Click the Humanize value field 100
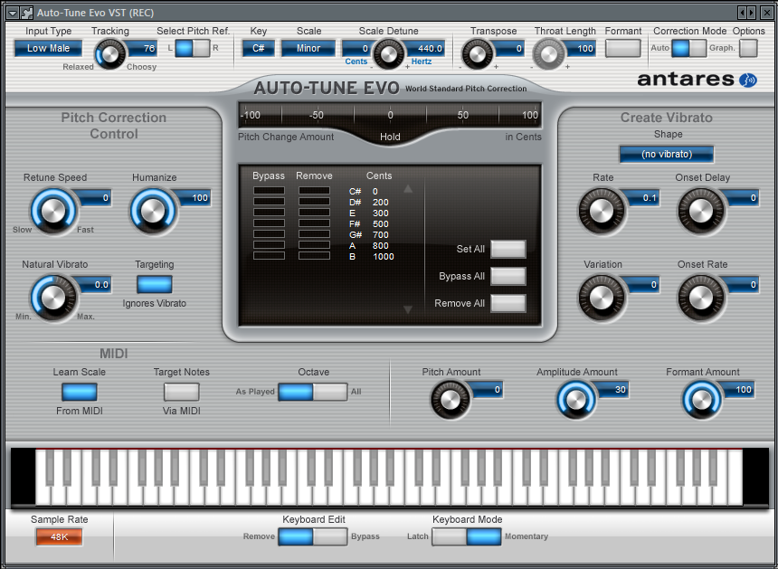The width and height of the screenshot is (778, 569). coord(194,198)
